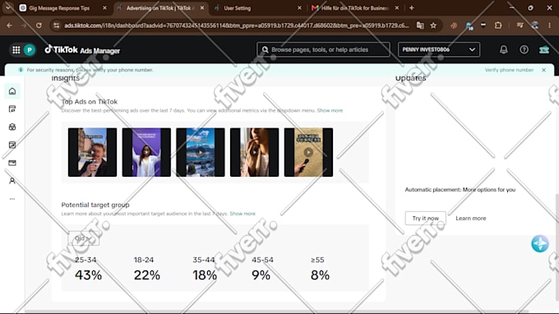Go to the Home sidebar icon
559x314 pixels.
click(12, 91)
